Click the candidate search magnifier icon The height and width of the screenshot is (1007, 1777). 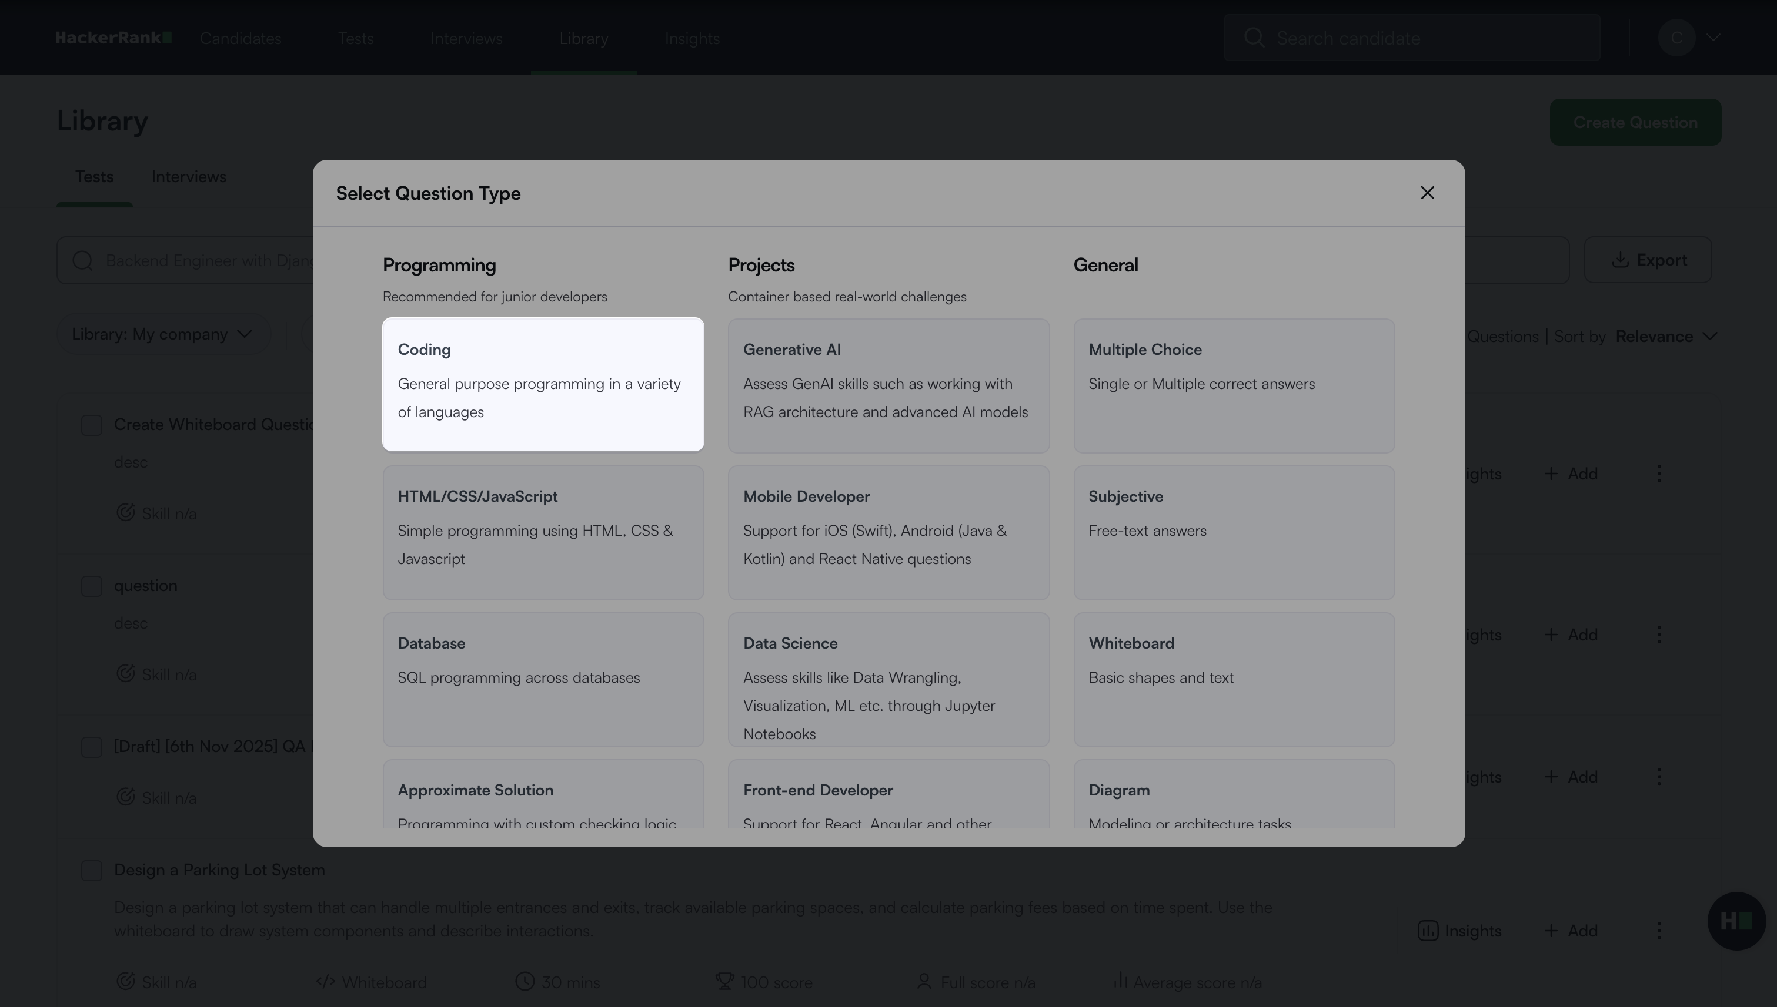(x=1254, y=38)
